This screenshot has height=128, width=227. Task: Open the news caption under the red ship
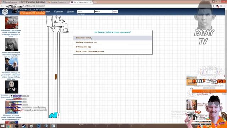click(11, 33)
